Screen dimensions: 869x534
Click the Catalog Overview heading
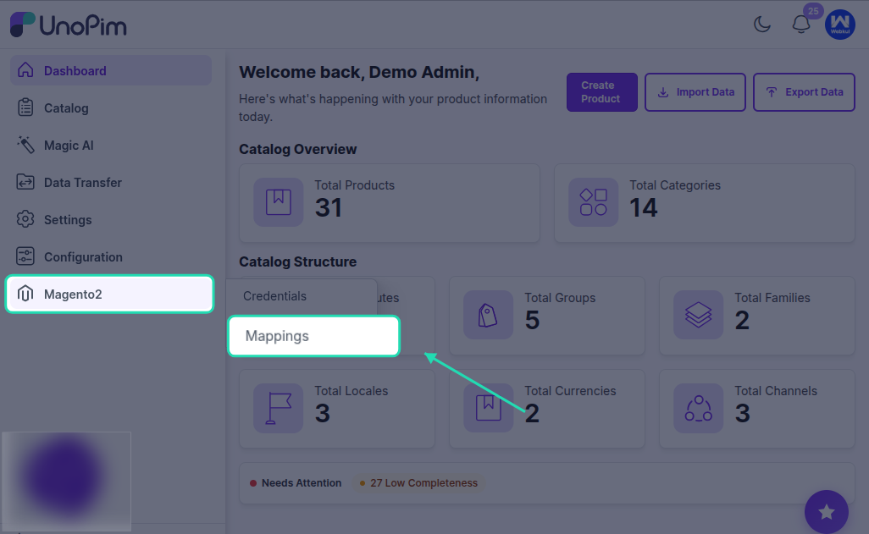(x=297, y=149)
